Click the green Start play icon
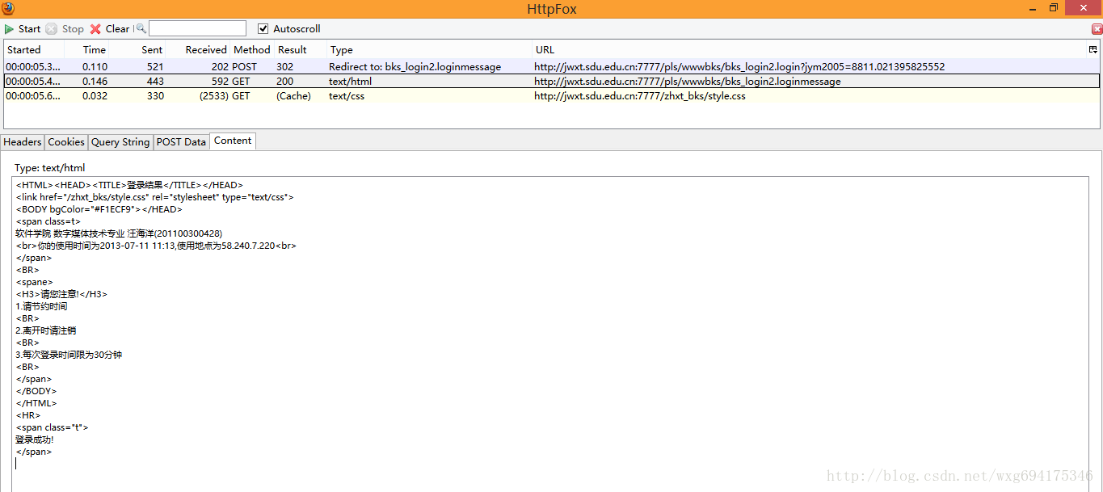Screen dimensions: 1103x492 [x=10, y=29]
